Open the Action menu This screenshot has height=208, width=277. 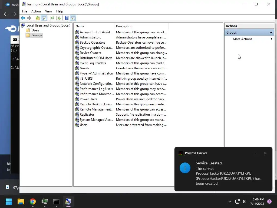tap(36, 11)
